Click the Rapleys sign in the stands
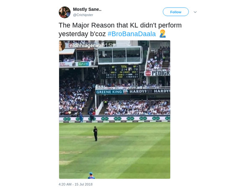Viewport: 251px width, 188px height. (x=83, y=64)
